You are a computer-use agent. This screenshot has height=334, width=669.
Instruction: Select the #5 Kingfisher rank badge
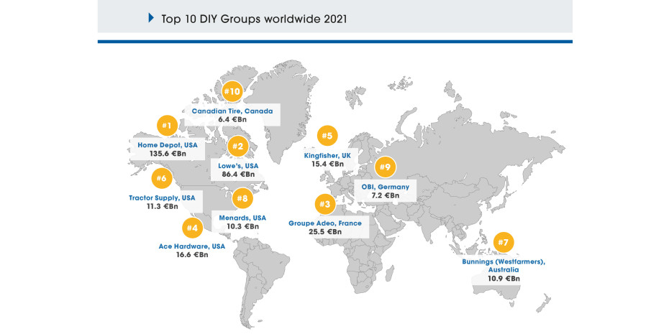coord(327,135)
